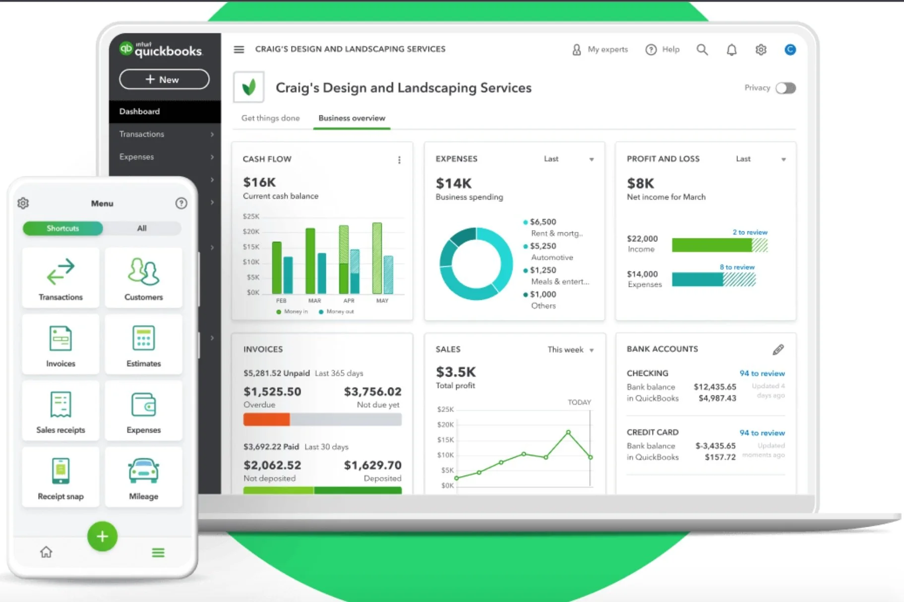The image size is (904, 602).
Task: Select Dashboard in sidebar
Action: click(x=165, y=111)
